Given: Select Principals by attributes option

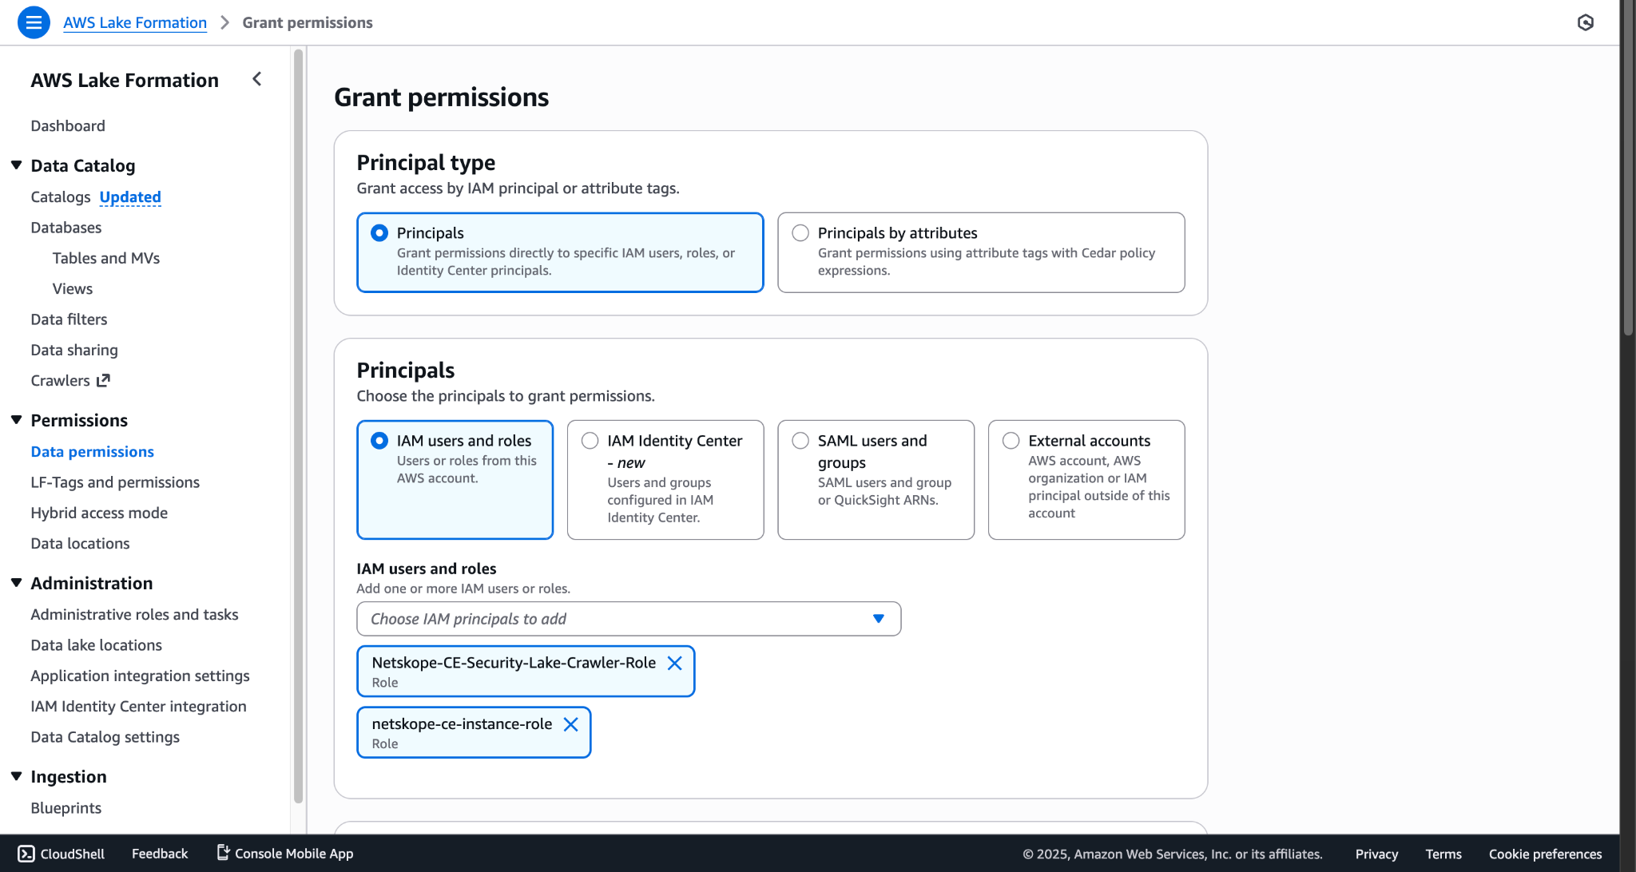Looking at the screenshot, I should 981,252.
